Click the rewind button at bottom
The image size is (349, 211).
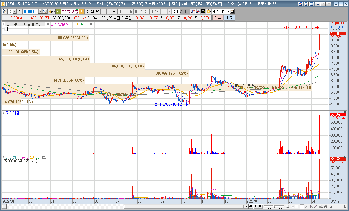pos(251,207)
